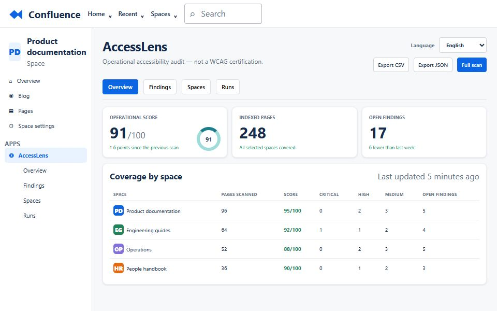
Task: Open Blog in the sidebar
Action: tap(46, 96)
